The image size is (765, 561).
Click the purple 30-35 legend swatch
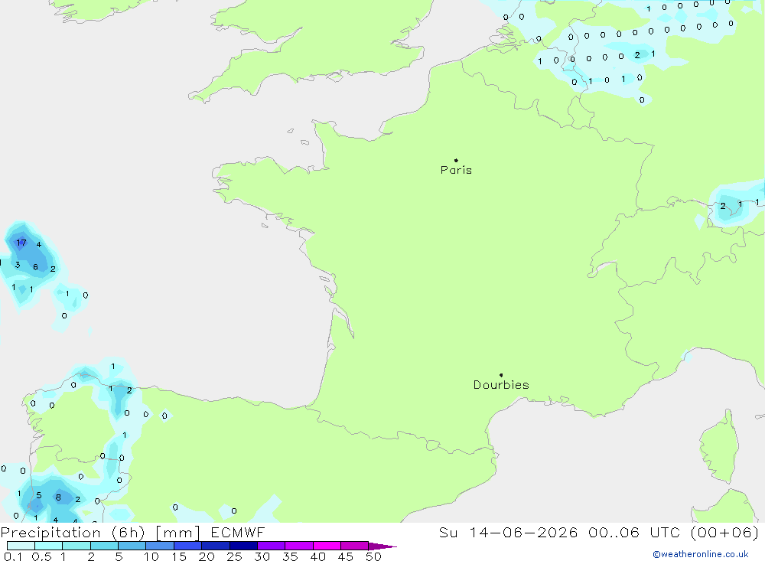(272, 546)
